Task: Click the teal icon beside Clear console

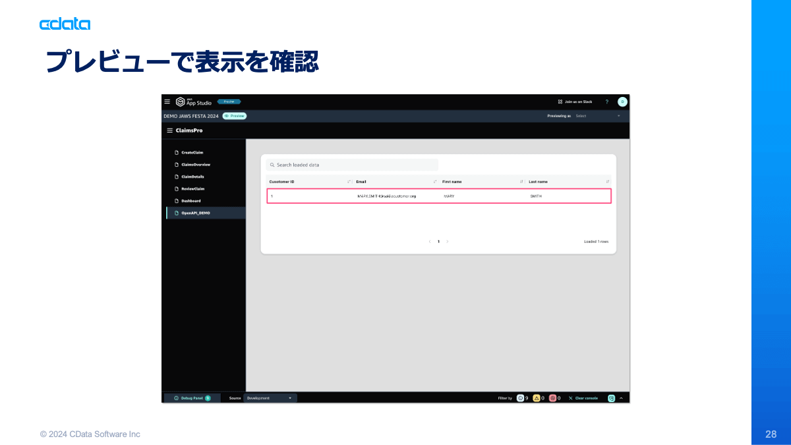Action: coord(611,398)
